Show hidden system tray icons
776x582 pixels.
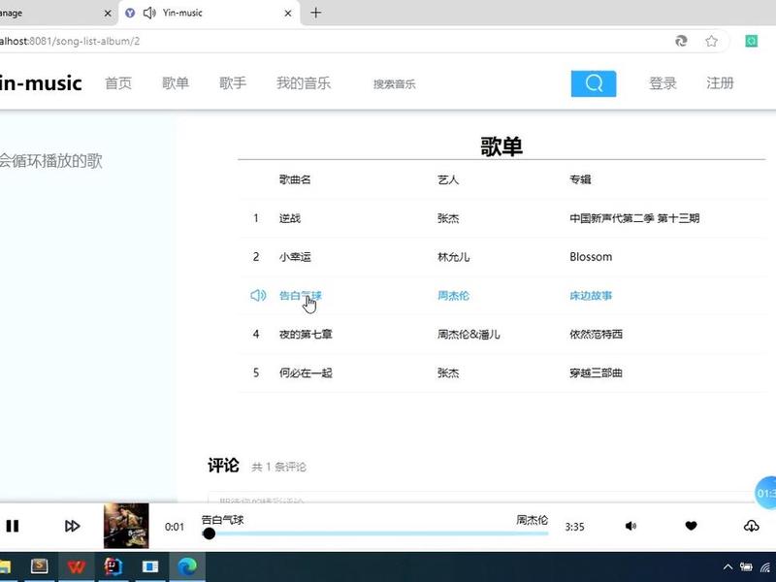[x=727, y=567]
